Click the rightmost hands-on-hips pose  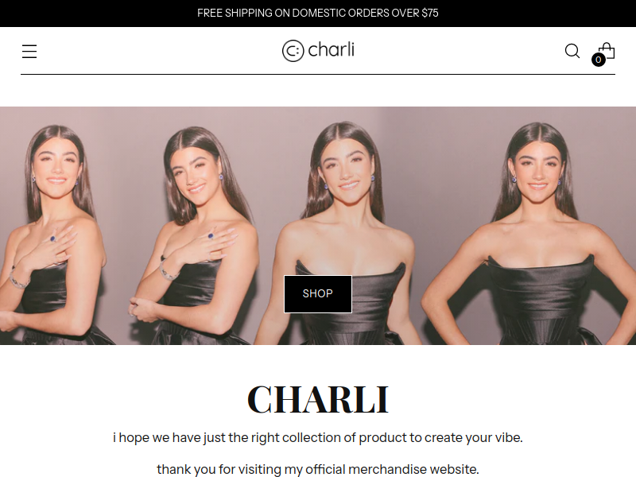coord(535,235)
